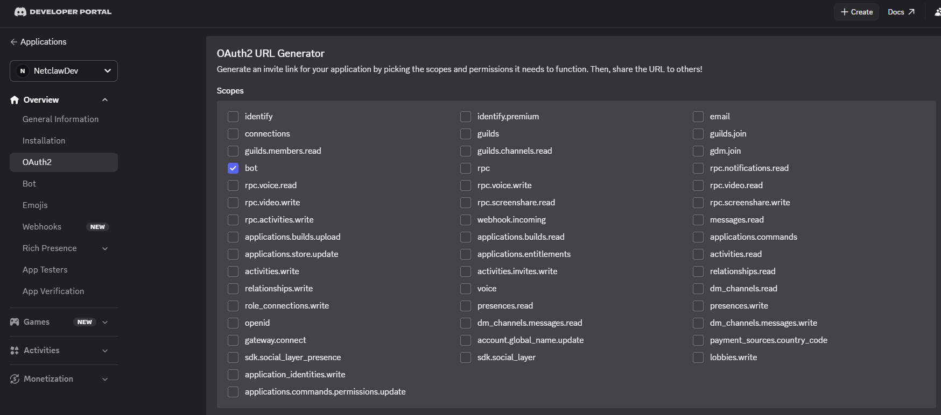Image resolution: width=941 pixels, height=415 pixels.
Task: Expand the Rich Presence submenu chevron
Action: (105, 248)
